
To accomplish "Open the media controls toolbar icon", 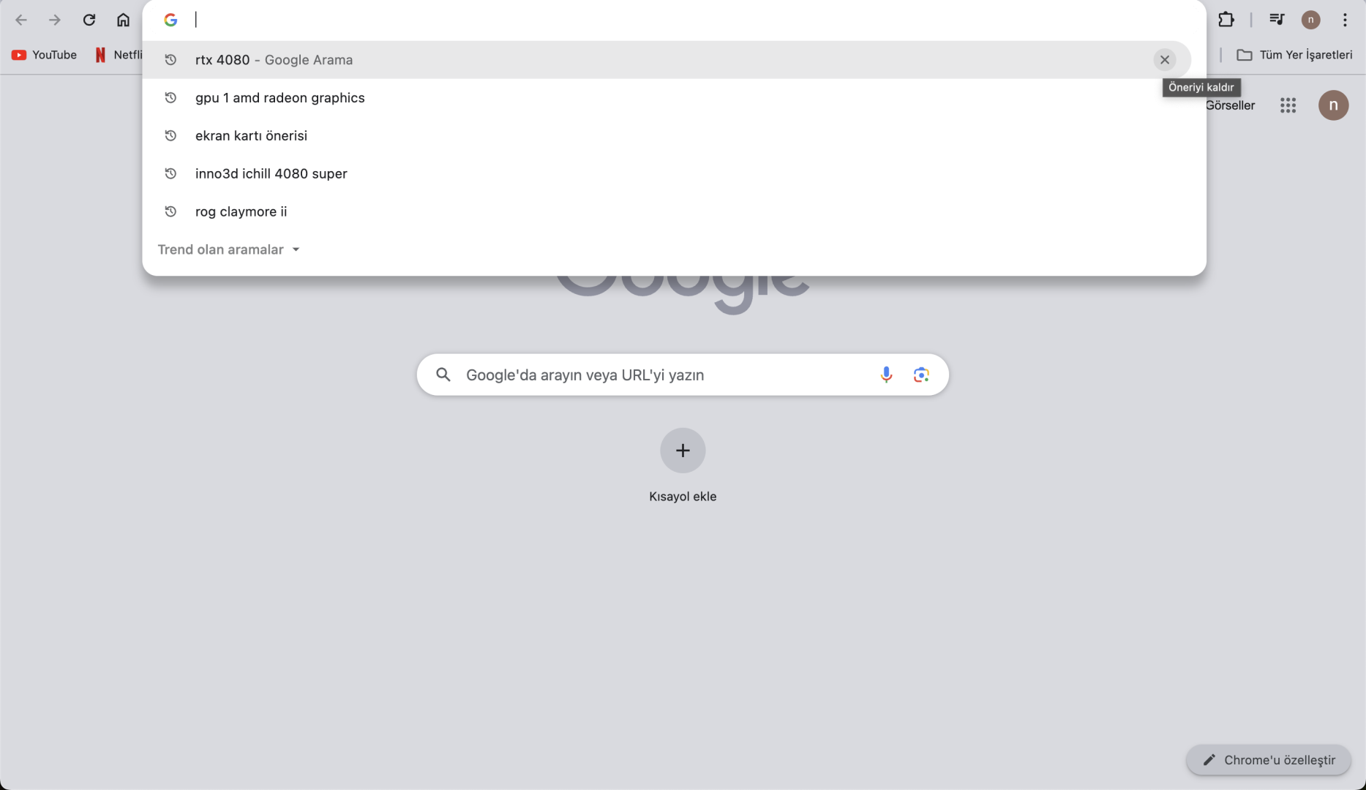I will 1276,20.
